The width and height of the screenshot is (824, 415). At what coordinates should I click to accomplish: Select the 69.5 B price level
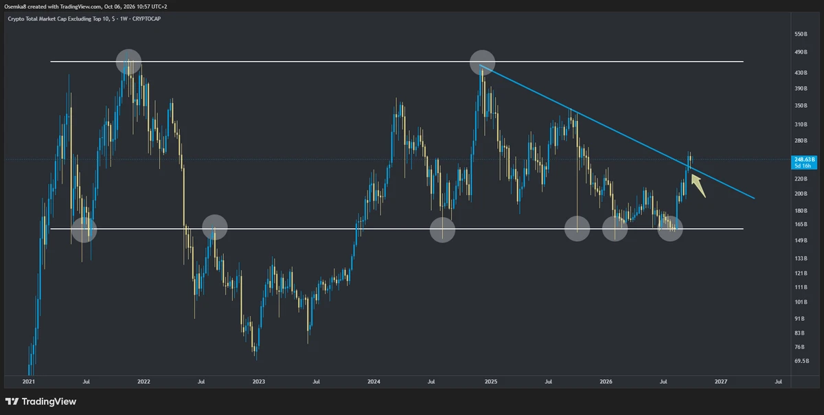(801, 361)
